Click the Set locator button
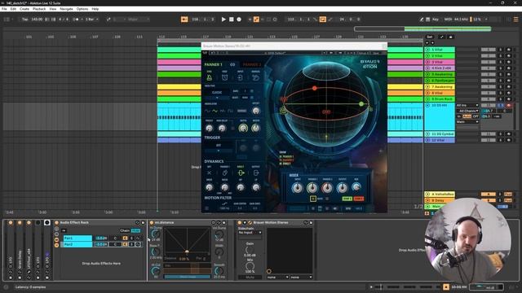The width and height of the screenshot is (522, 293). click(x=430, y=37)
